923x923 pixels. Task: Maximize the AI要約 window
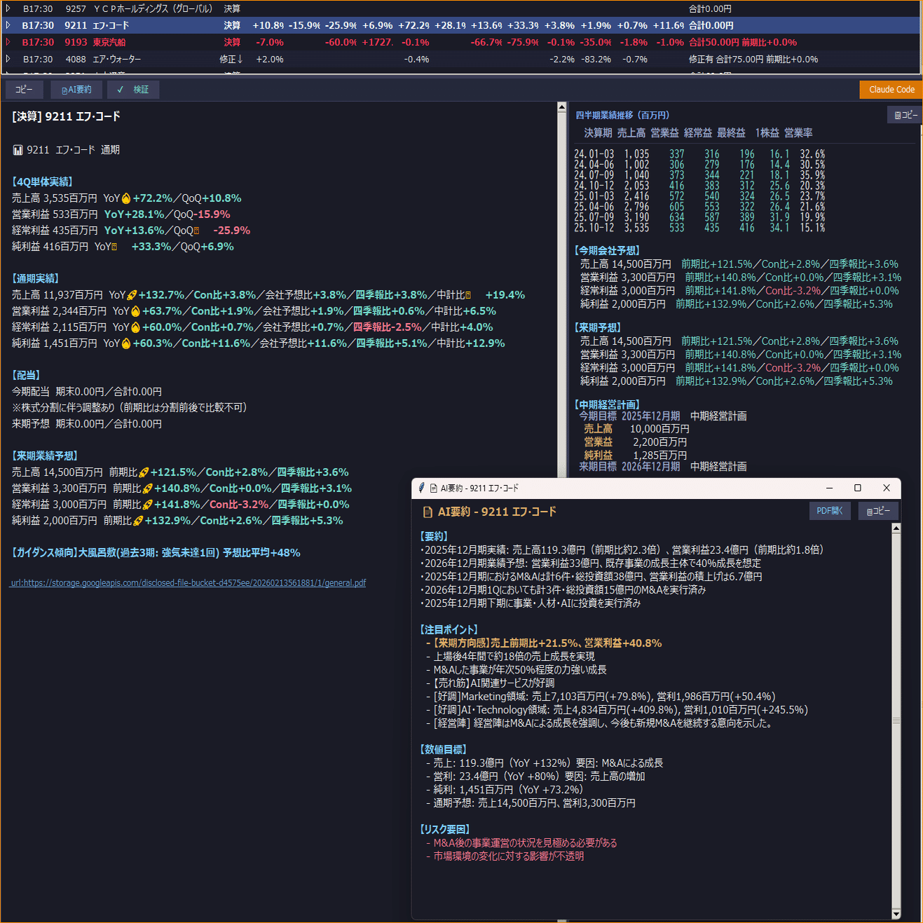tap(857, 488)
